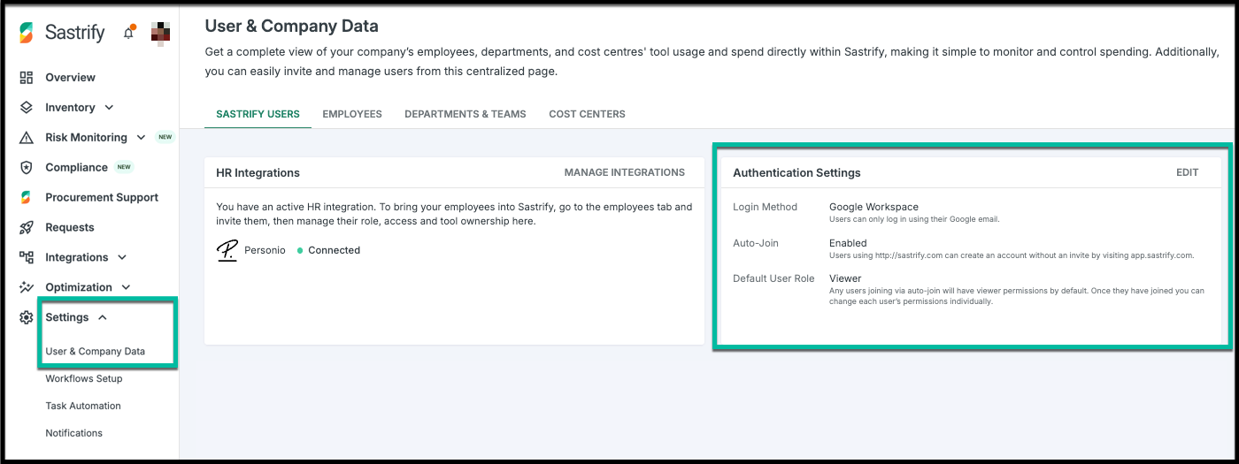Switch to the Cost Centers tab
Image resolution: width=1239 pixels, height=464 pixels.
[x=587, y=115]
